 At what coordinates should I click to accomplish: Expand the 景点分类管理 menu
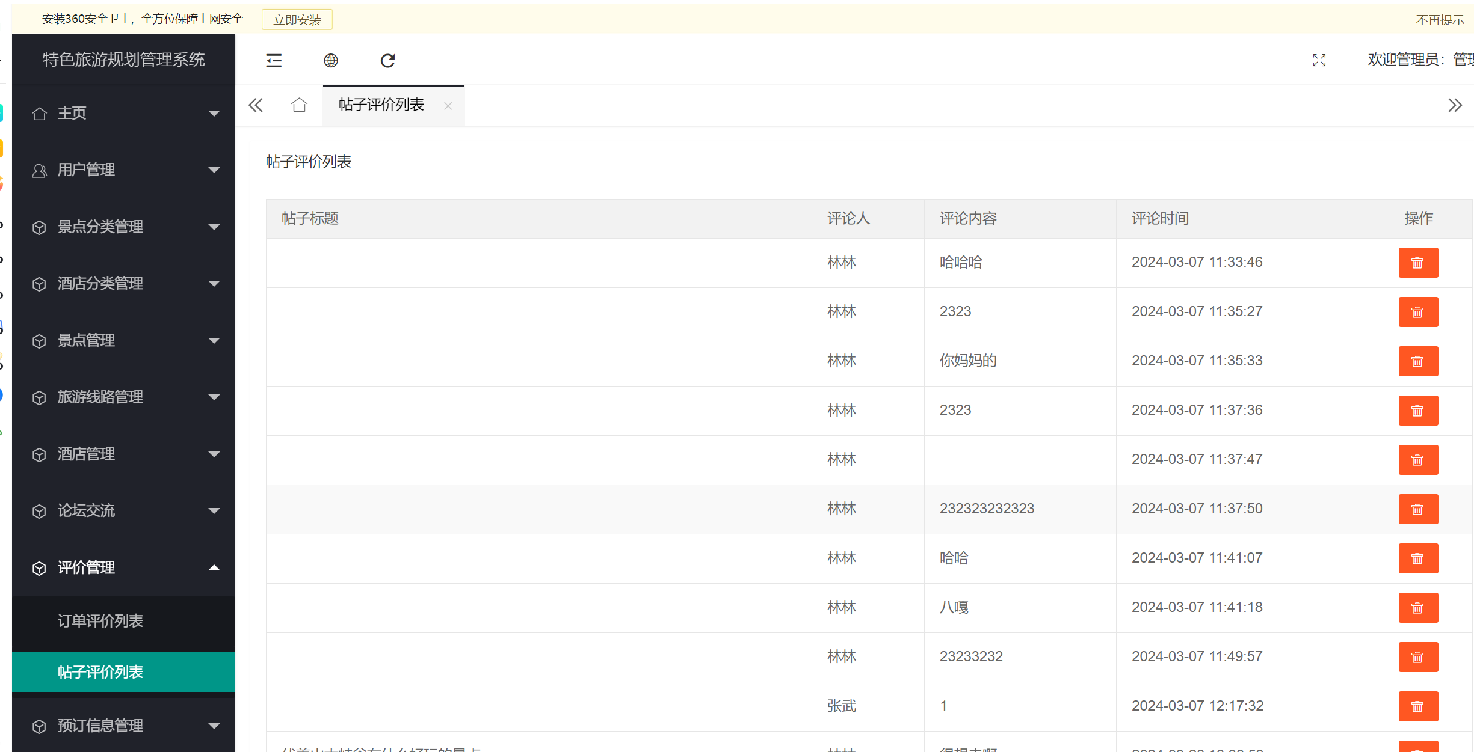[x=123, y=227]
